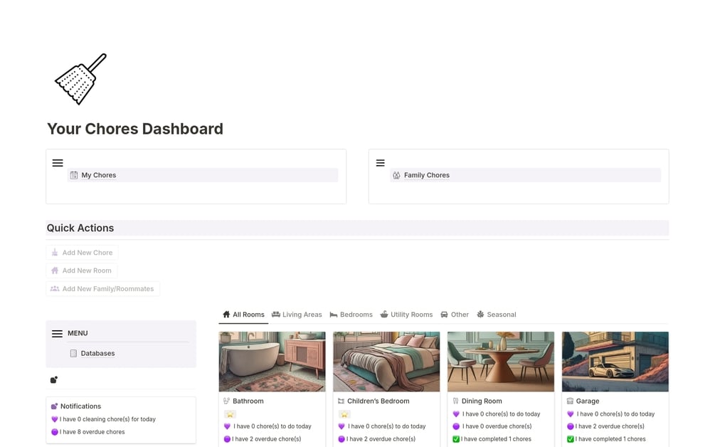Click green checkmark on Dining Room card
Viewport: 715px width, 447px height.
[x=456, y=439]
